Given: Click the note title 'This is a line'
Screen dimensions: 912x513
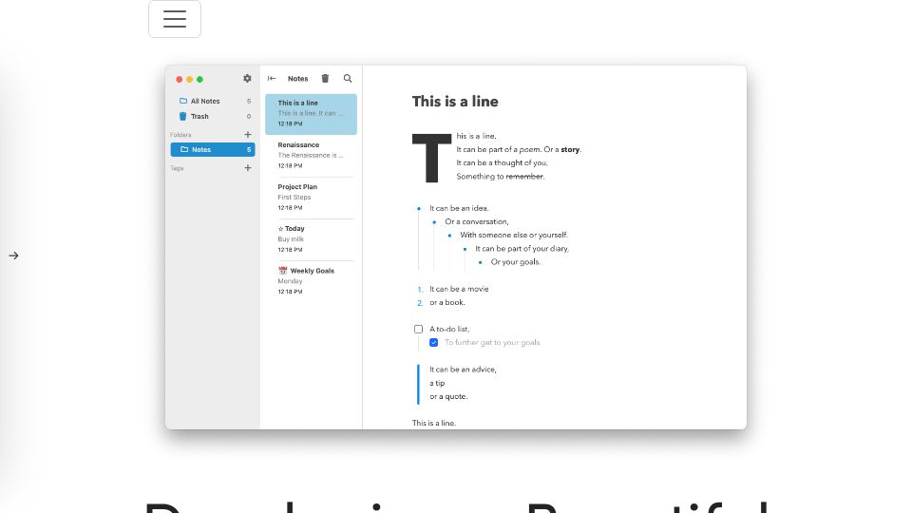Looking at the screenshot, I should 455,102.
